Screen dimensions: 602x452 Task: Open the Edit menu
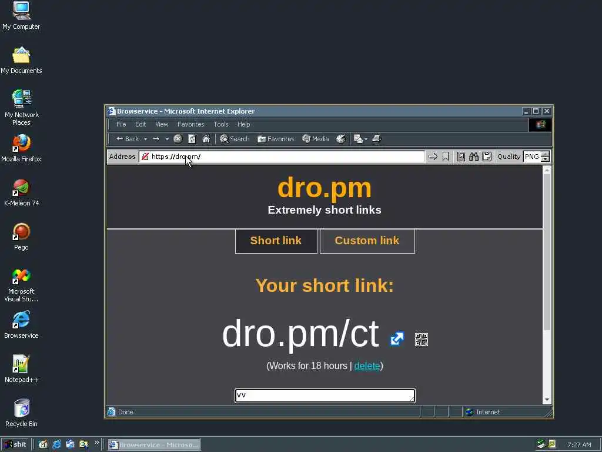point(141,124)
